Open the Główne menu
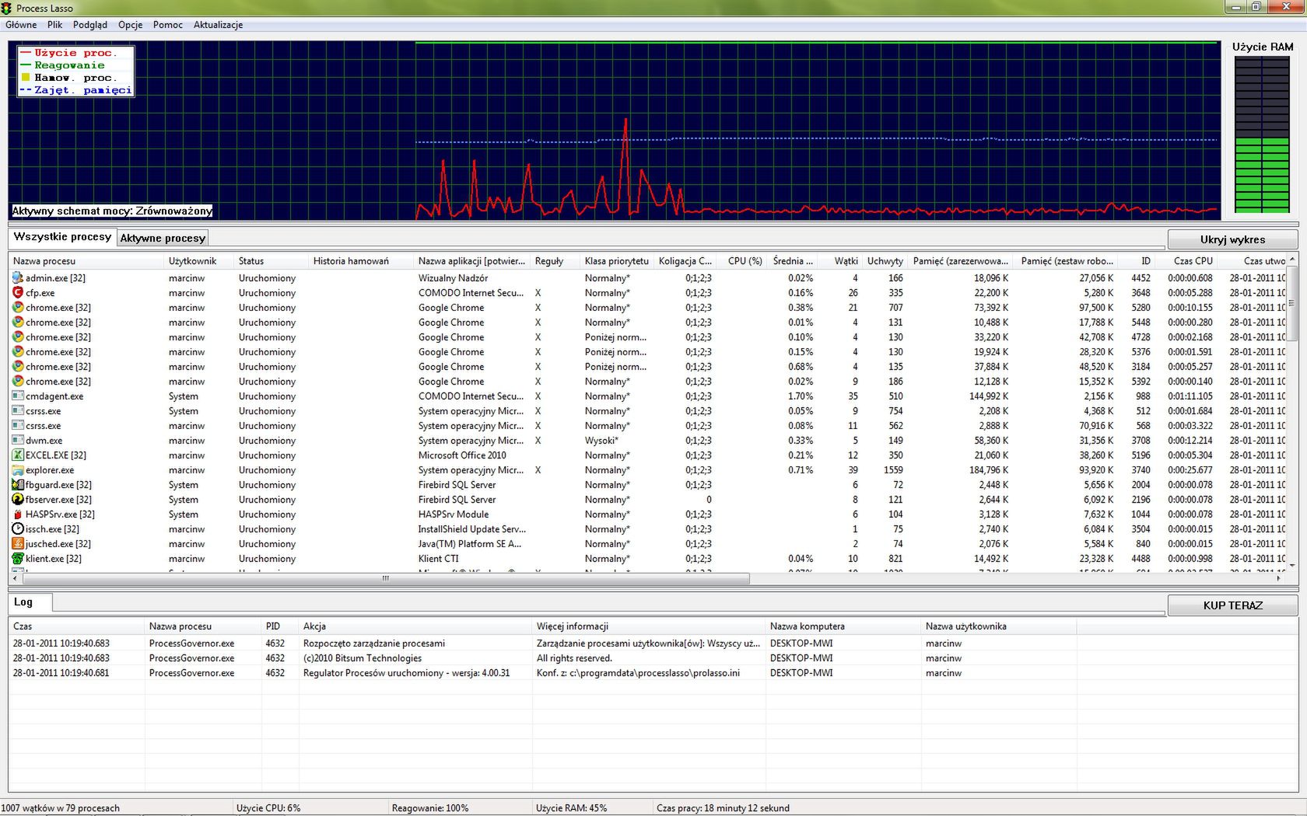 [x=21, y=25]
